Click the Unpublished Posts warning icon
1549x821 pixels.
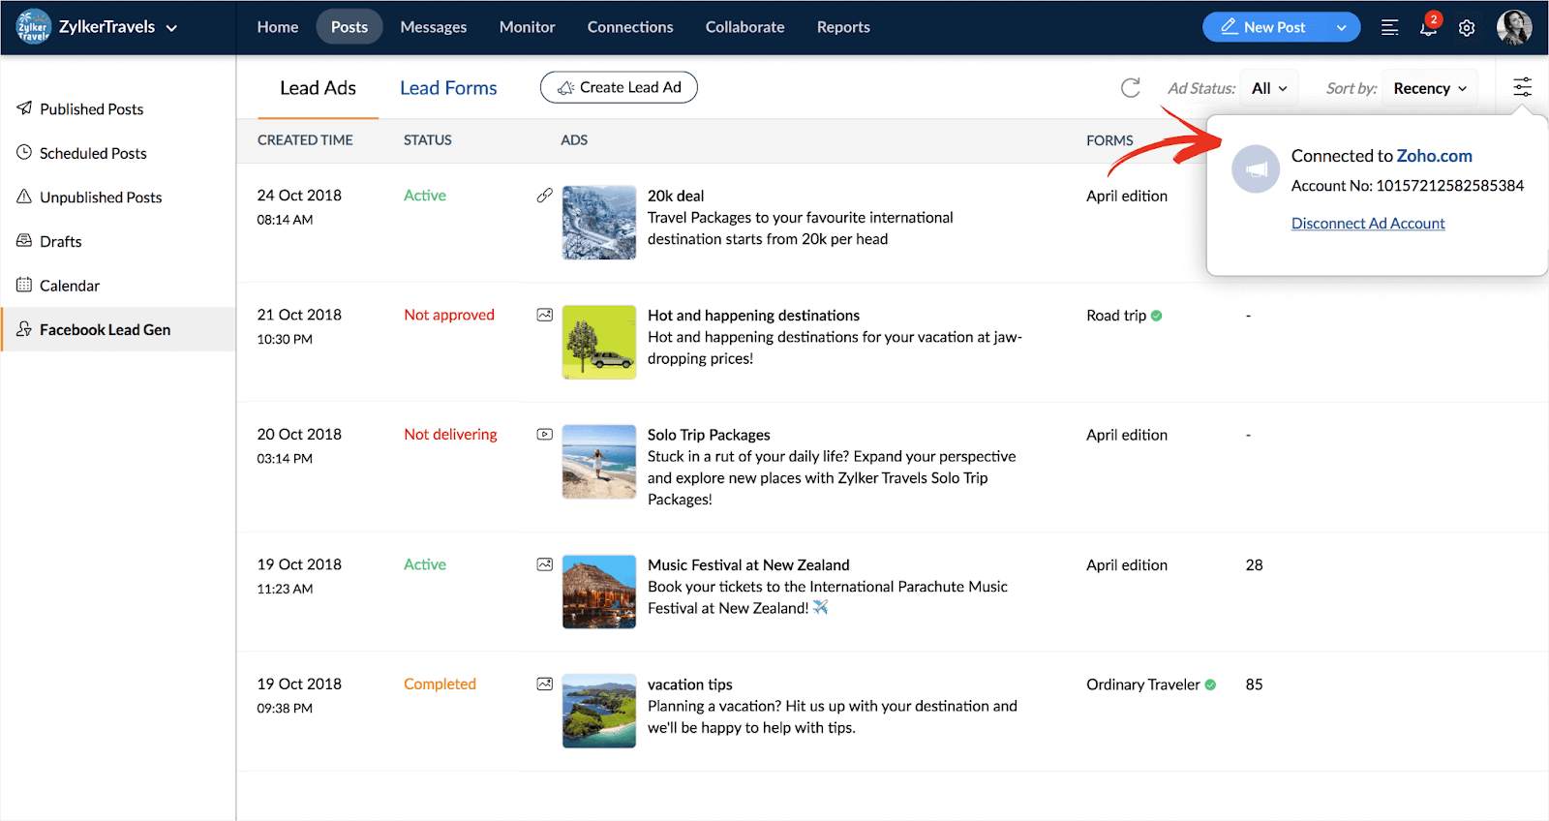coord(24,197)
